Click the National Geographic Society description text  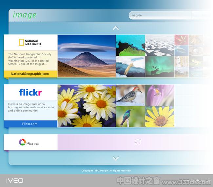coord(30,59)
